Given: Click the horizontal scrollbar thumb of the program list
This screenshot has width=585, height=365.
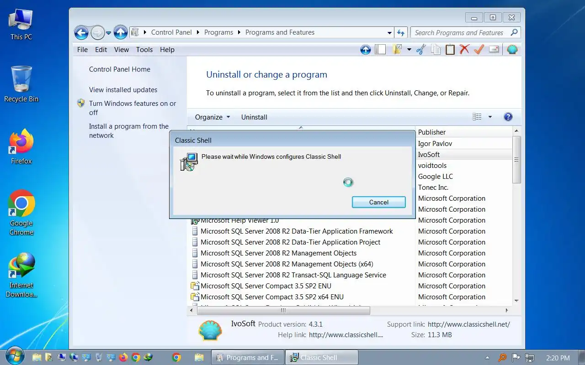Looking at the screenshot, I should tap(283, 310).
